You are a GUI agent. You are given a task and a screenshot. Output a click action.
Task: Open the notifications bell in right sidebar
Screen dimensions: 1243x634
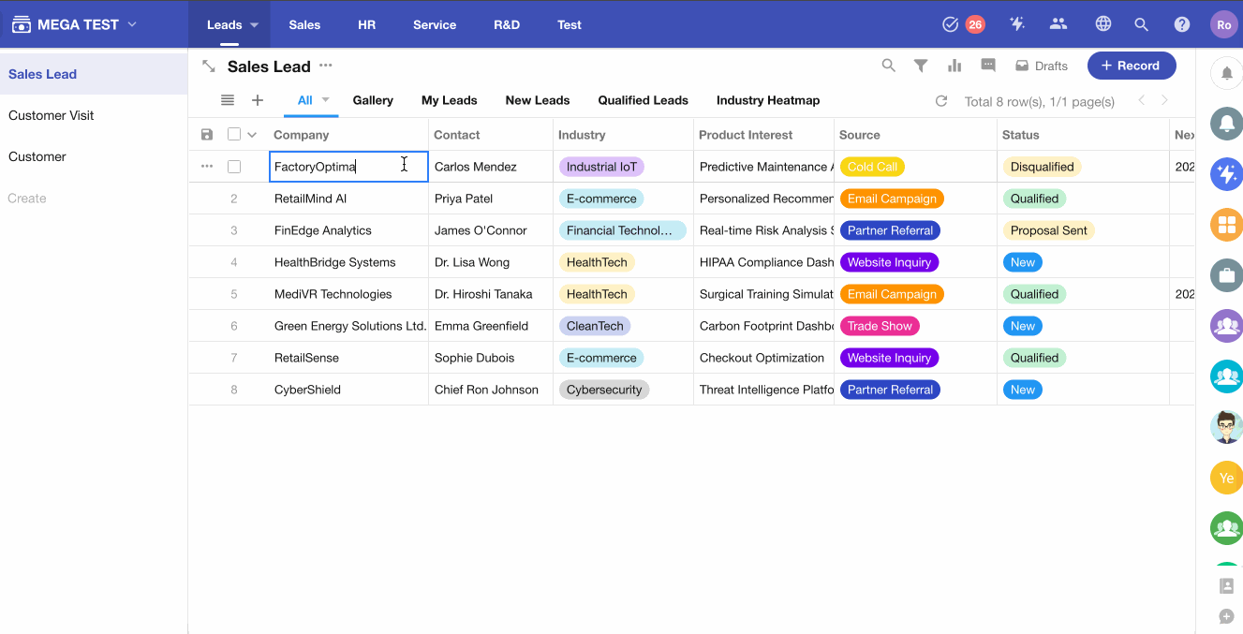[1226, 74]
